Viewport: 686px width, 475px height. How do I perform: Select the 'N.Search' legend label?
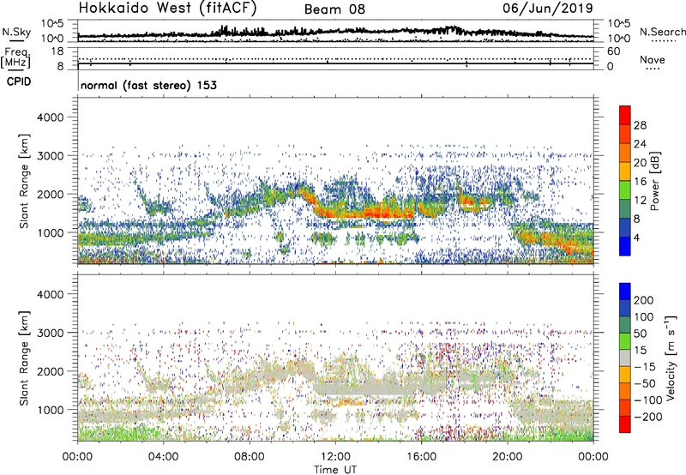662,32
